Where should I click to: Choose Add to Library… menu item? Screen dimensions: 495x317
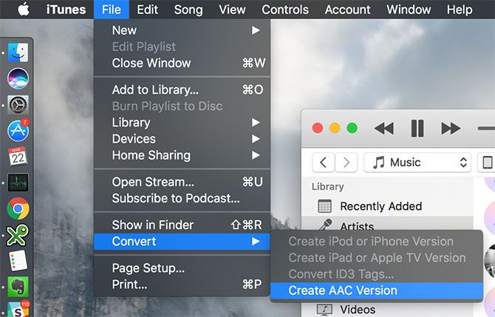[x=182, y=90]
